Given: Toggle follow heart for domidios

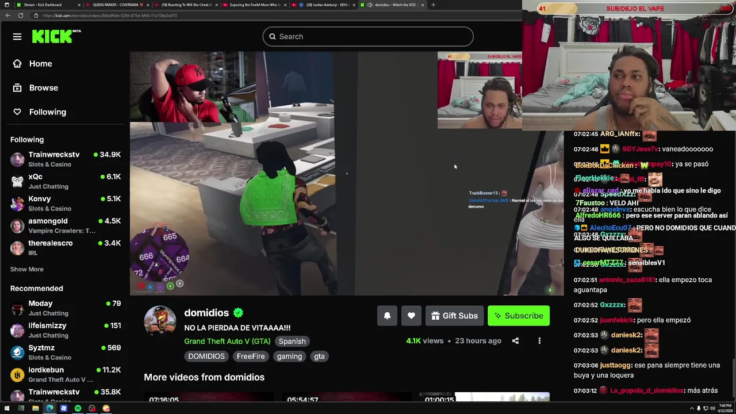Looking at the screenshot, I should [411, 316].
